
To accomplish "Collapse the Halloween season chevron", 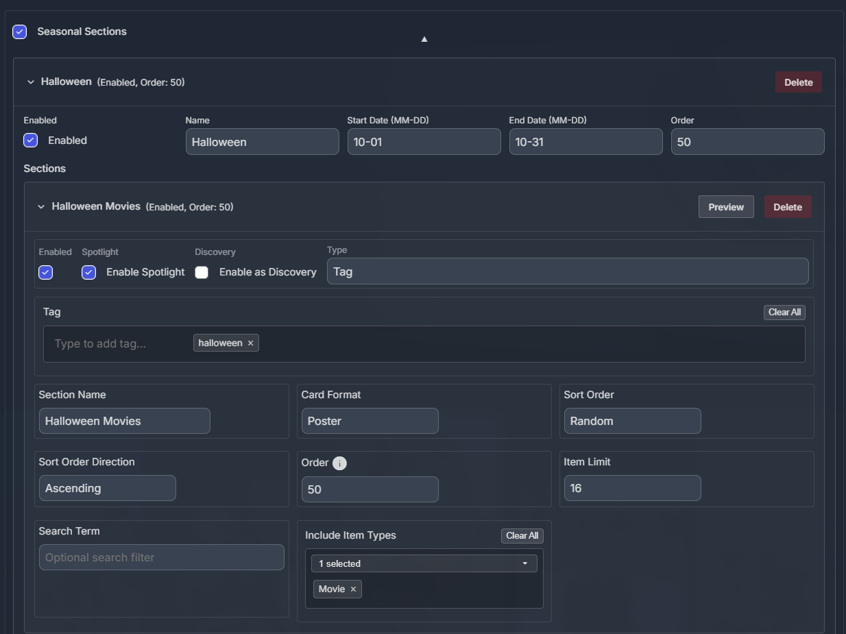I will click(30, 82).
